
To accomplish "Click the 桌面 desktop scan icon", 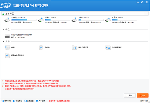I will pyautogui.click(x=7, y=47).
